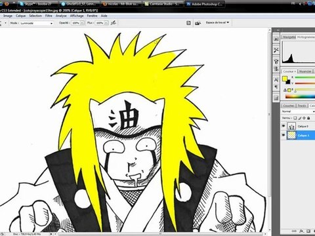Open the Character panel icon
Image resolution: width=315 pixels, height=236 pixels.
click(x=276, y=80)
